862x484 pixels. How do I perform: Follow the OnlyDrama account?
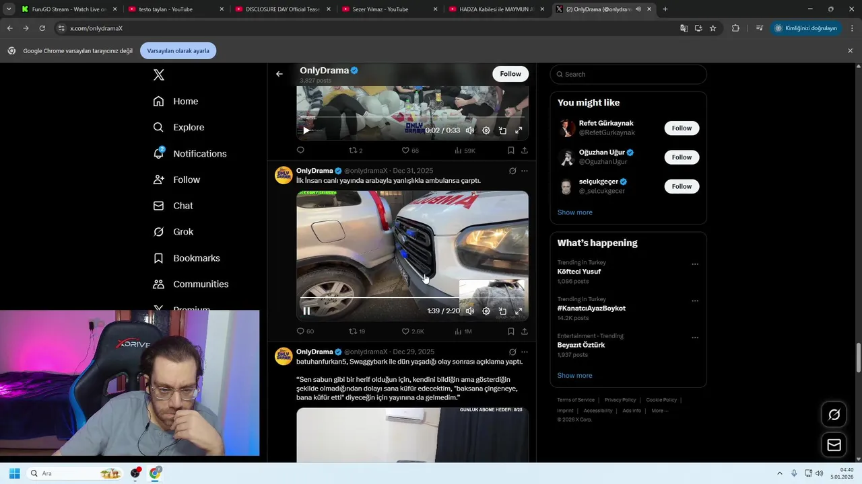510,74
